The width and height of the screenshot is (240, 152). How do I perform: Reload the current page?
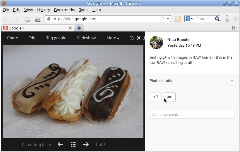[x=28, y=19]
